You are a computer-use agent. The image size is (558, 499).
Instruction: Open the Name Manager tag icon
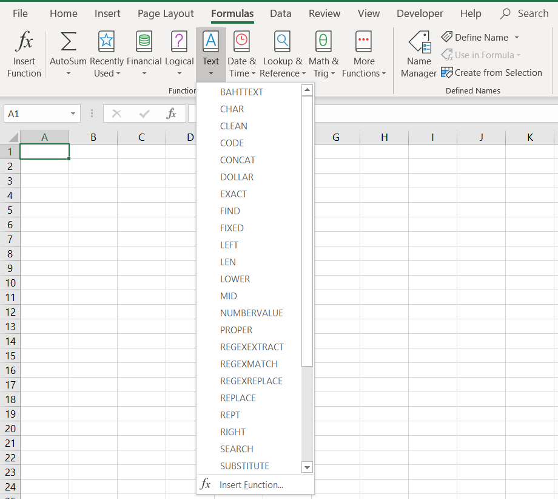click(420, 42)
